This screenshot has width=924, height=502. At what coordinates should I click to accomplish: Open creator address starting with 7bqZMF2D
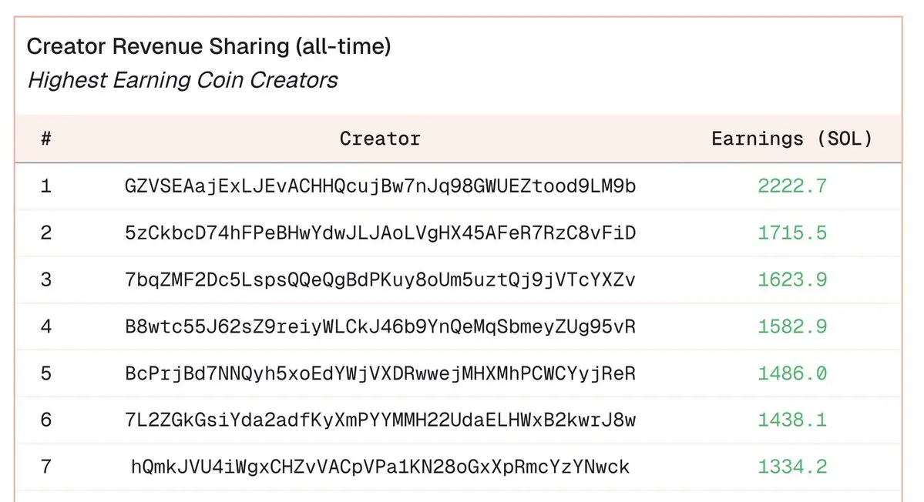coord(380,279)
